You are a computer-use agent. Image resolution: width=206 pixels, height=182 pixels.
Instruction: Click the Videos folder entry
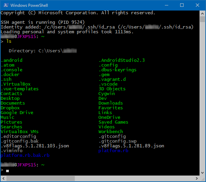point(107,127)
